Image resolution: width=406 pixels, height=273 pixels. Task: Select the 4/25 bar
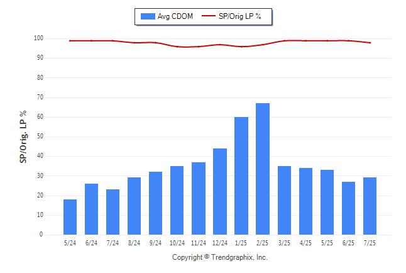pyautogui.click(x=305, y=201)
